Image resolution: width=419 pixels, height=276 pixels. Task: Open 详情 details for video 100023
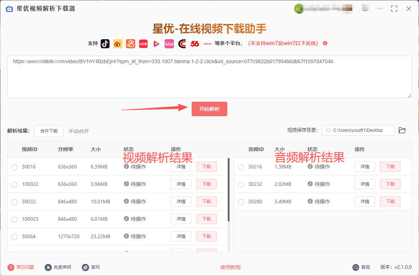point(181,219)
